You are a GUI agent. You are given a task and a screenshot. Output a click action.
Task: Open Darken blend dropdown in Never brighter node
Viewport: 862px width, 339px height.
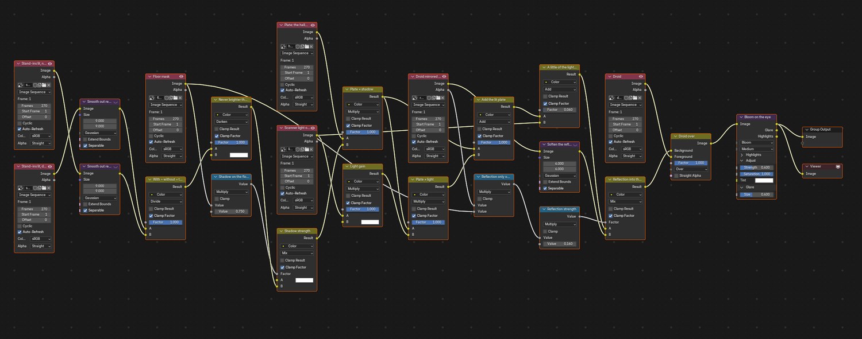[x=232, y=122]
